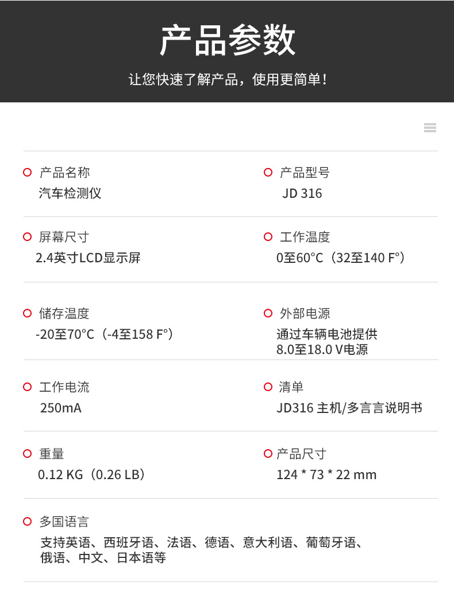The height and width of the screenshot is (612, 454).
Task: Click the red circle beside 清单
Action: point(268,387)
